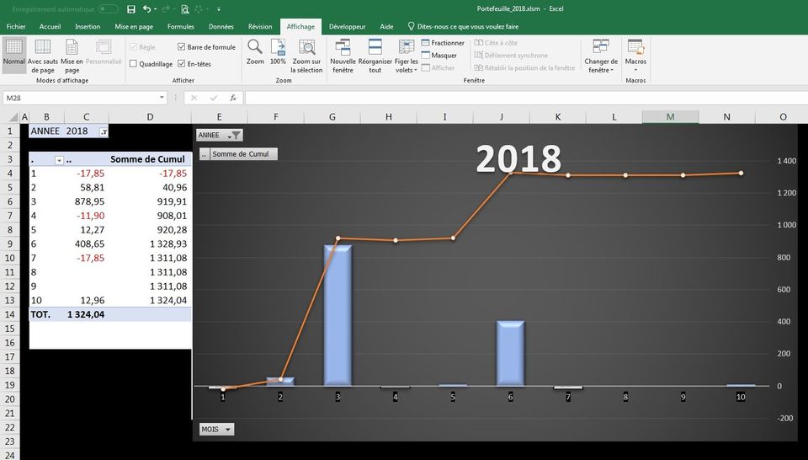Click the greyed Afficher window button

tap(438, 67)
